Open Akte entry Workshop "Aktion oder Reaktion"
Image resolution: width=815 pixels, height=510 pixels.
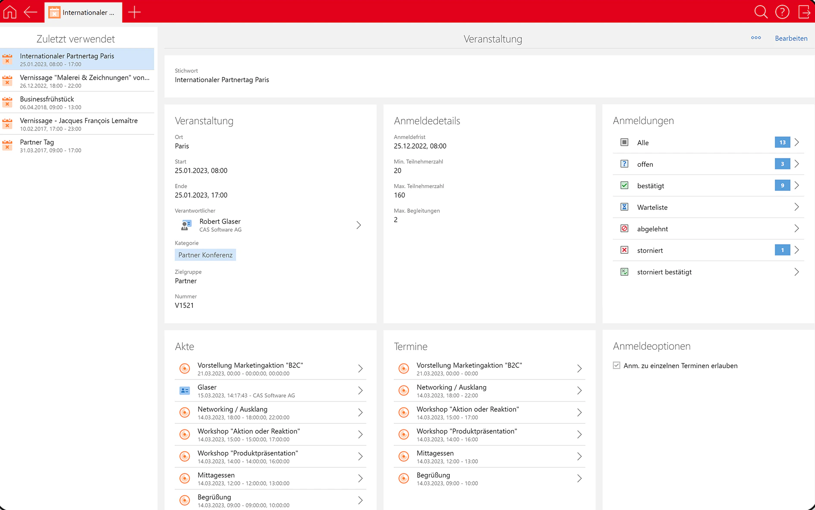click(x=270, y=435)
